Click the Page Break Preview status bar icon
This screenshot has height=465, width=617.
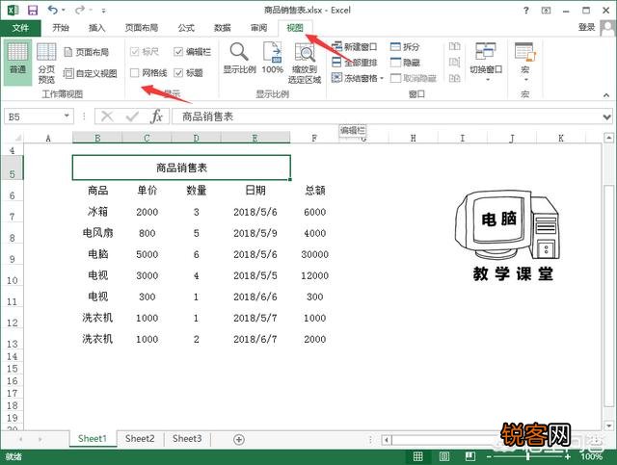tap(470, 456)
